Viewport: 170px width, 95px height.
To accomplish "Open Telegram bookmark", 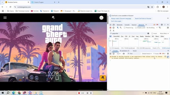I will tap(55, 11).
